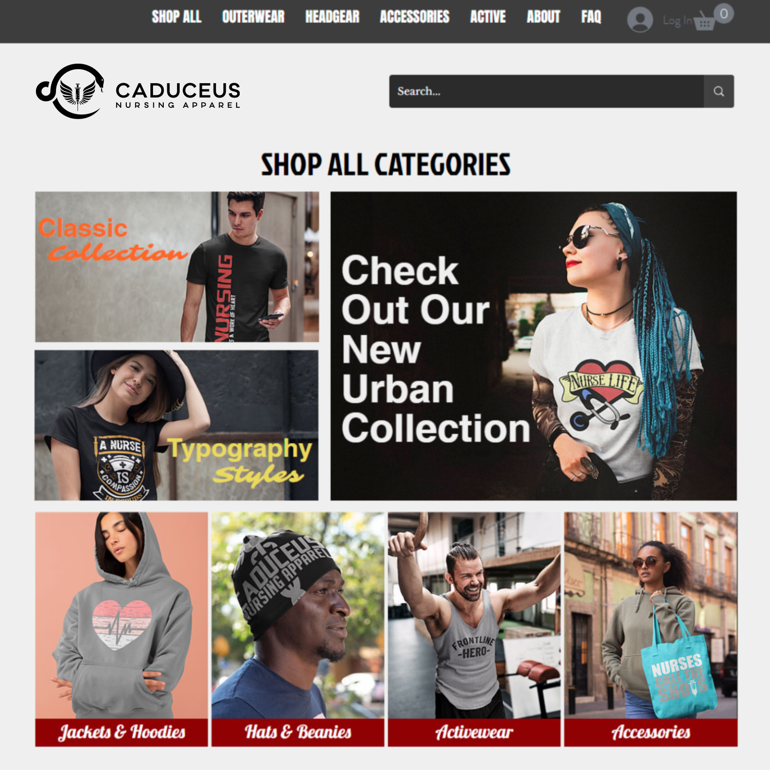
Task: Open the FAQ page
Action: point(591,17)
